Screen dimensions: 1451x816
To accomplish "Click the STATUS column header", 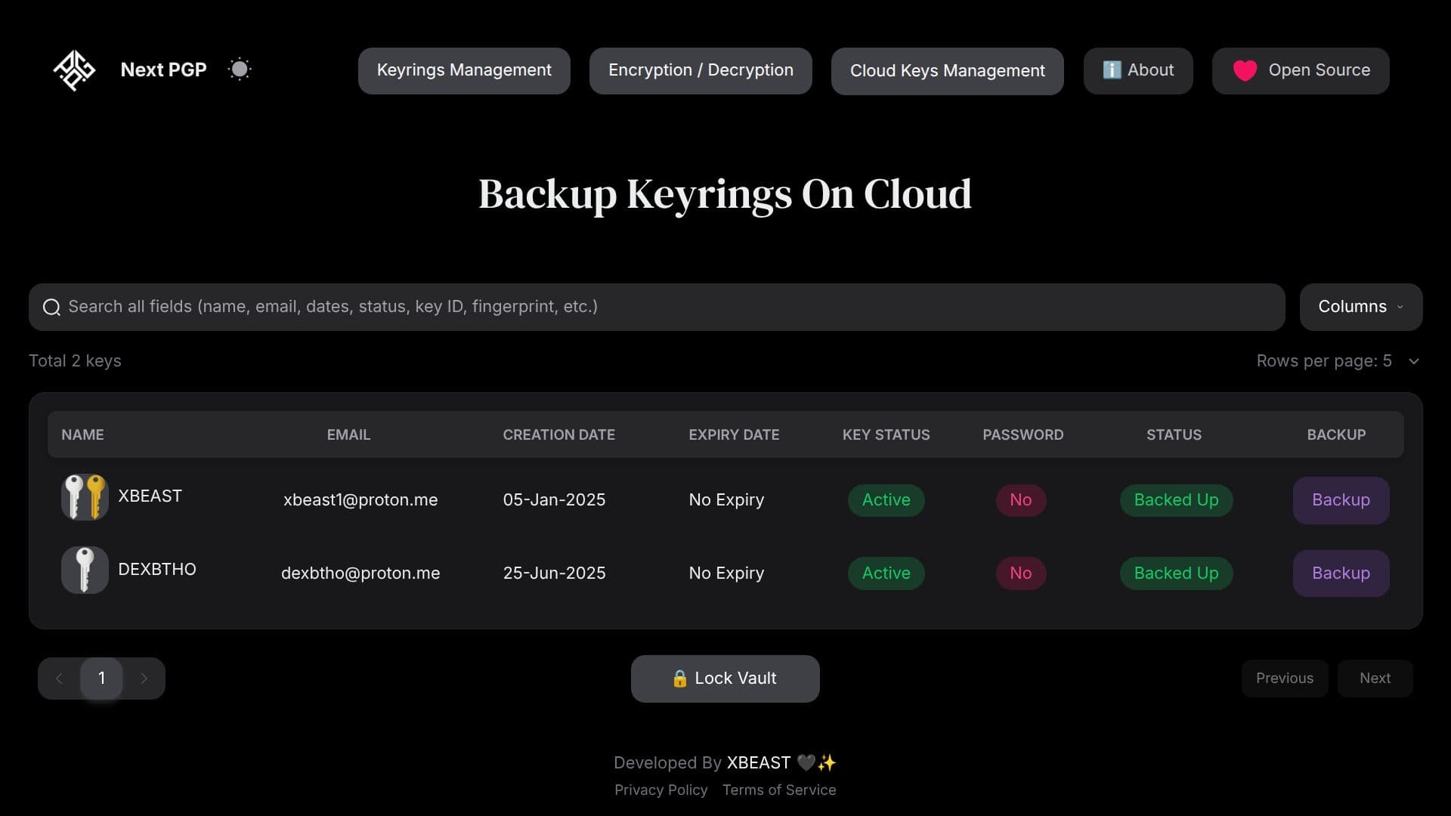I will [x=1174, y=434].
